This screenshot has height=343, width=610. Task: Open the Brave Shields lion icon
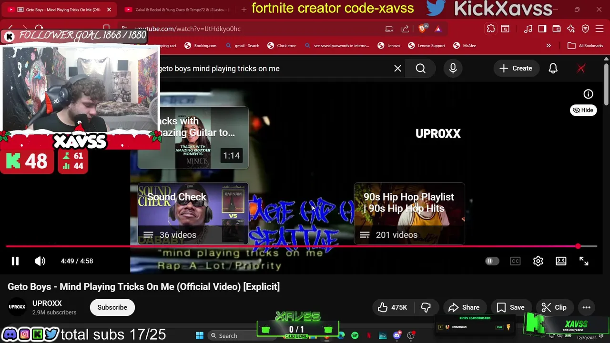coord(423,29)
